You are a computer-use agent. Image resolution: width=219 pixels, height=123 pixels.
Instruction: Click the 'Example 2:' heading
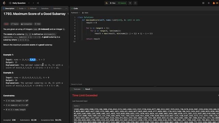click(x=9, y=73)
